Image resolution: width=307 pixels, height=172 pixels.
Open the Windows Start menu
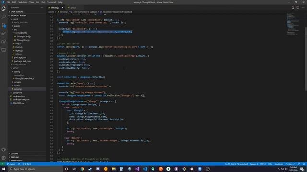coord(4,169)
